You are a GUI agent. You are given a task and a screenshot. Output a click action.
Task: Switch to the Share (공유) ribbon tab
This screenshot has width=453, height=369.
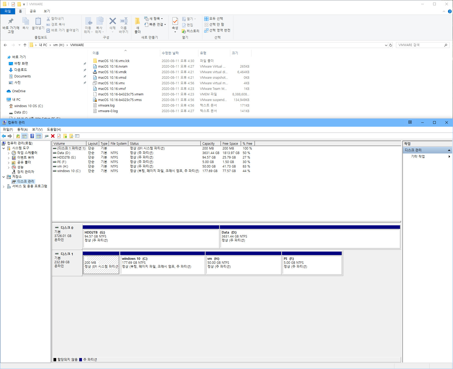[x=33, y=11]
